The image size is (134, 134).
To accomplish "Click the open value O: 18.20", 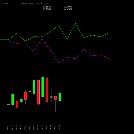I will coord(47,9).
